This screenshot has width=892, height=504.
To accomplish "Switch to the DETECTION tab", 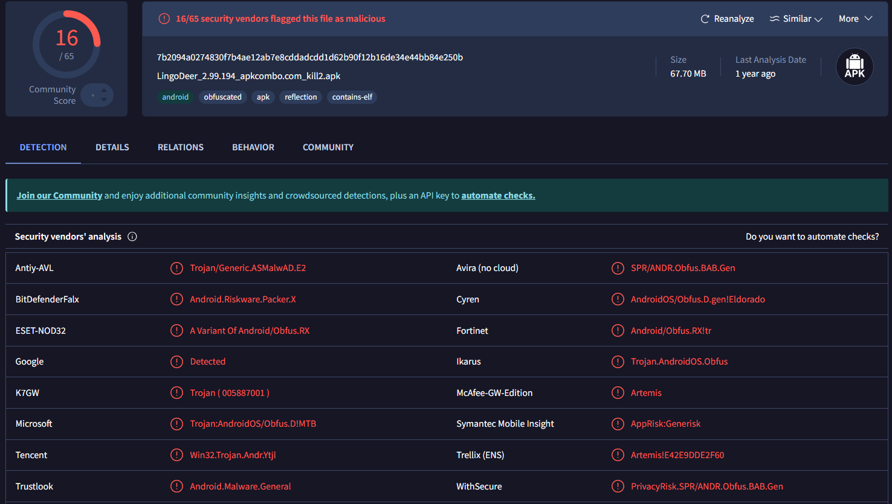I will [x=44, y=147].
